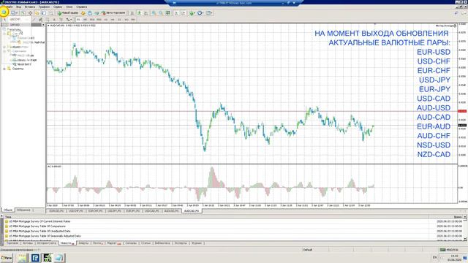Click the Default profile in the status bar
Viewport: 468px width, 263px height.
(x=307, y=250)
